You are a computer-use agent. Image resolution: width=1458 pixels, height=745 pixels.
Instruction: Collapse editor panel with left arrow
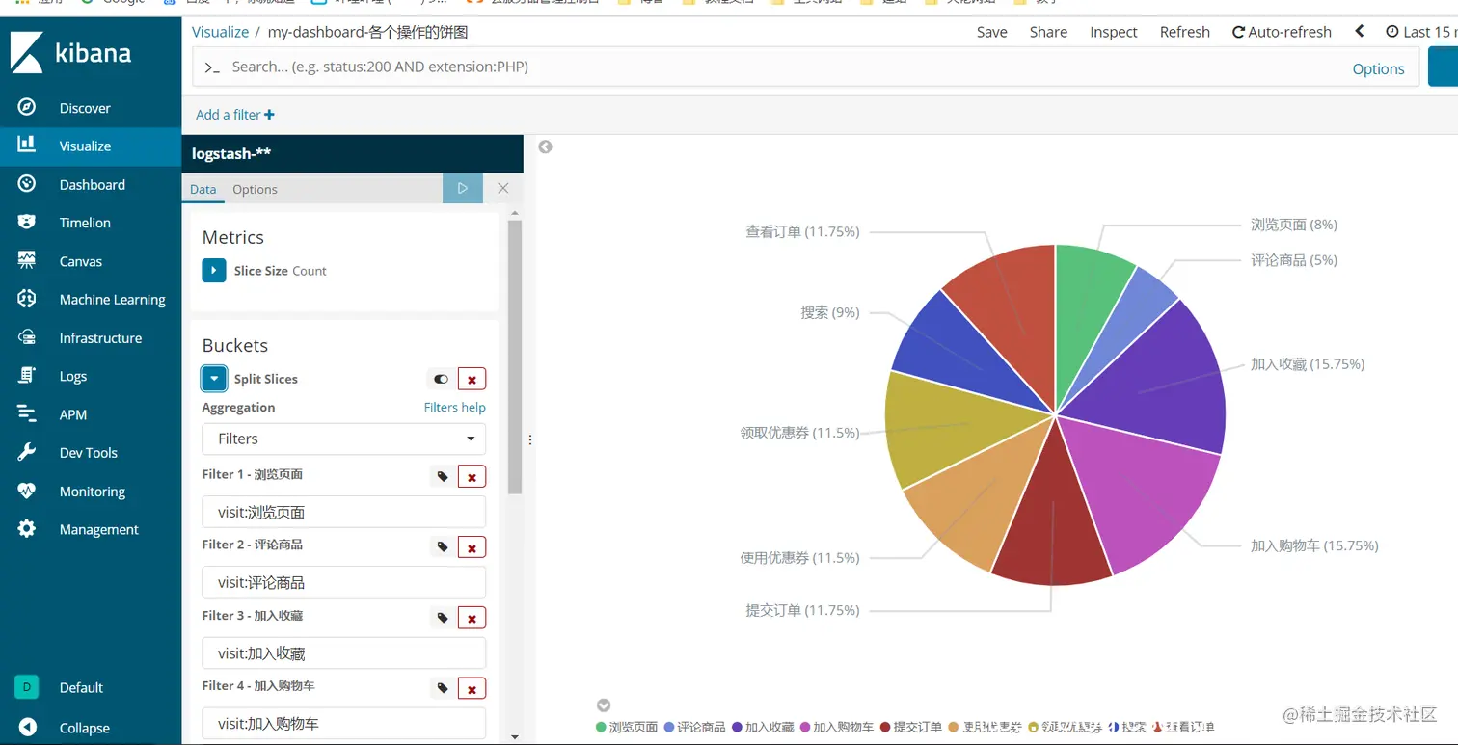coord(545,146)
